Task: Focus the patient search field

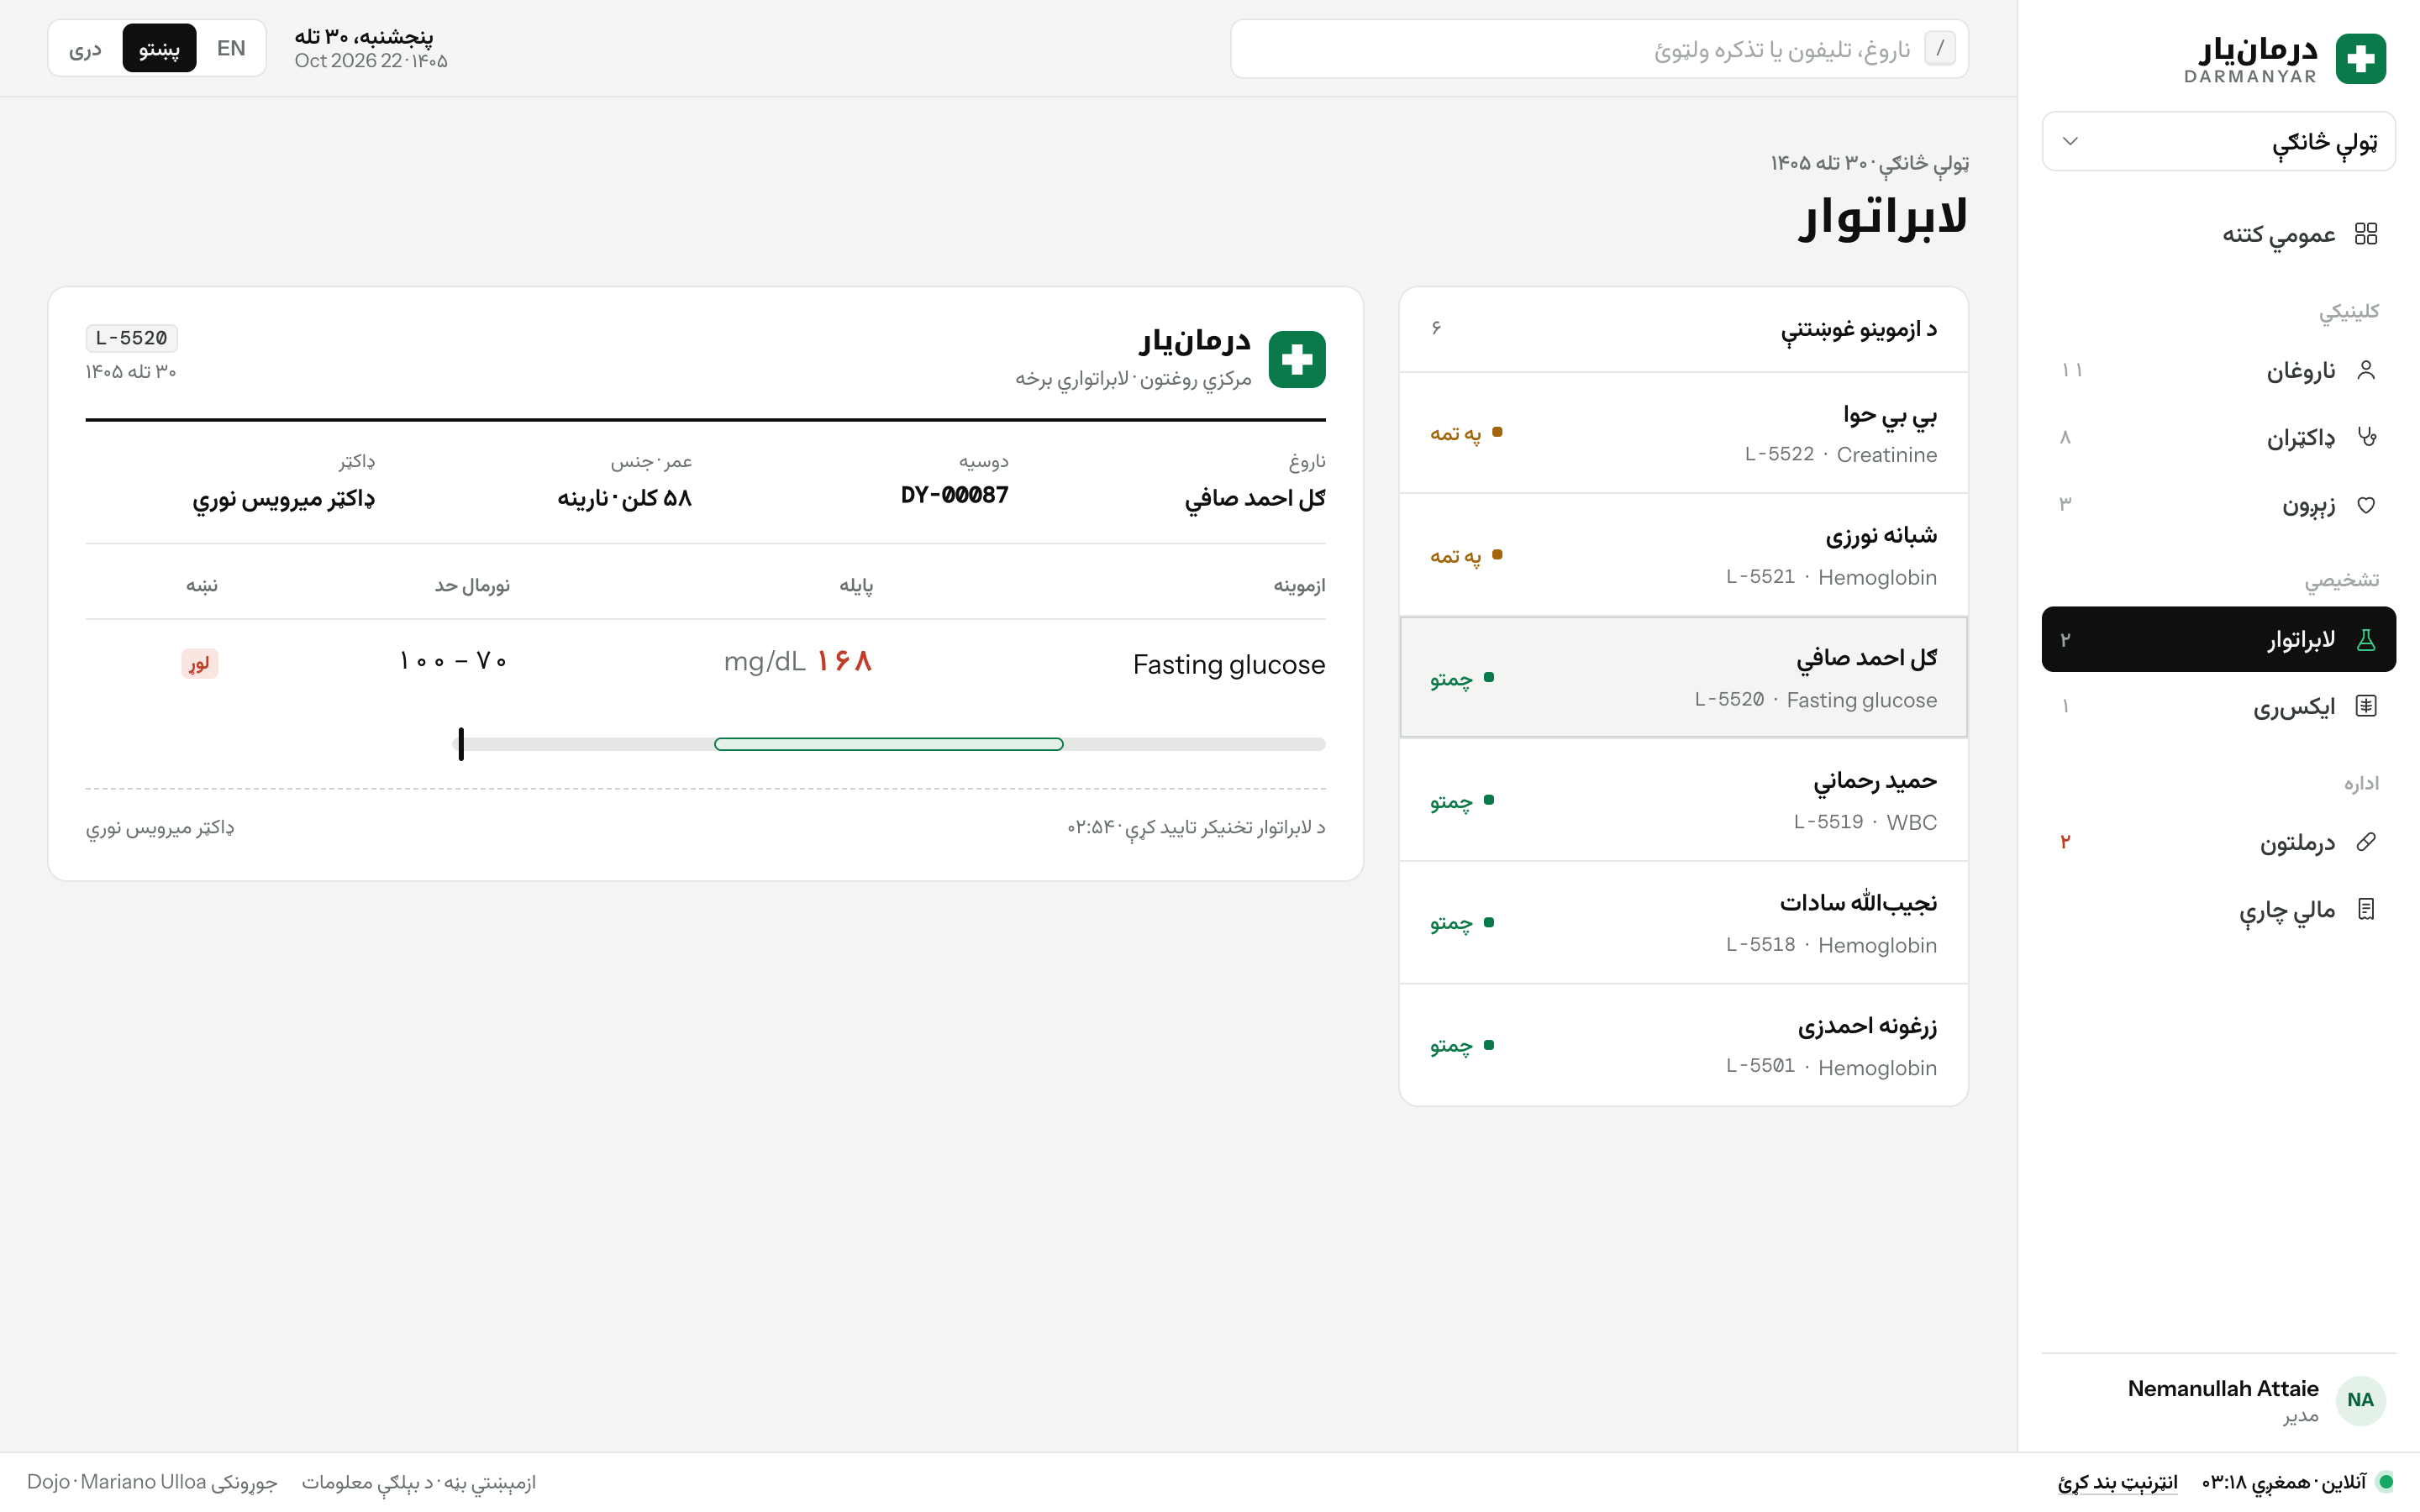Action: coord(1599,48)
